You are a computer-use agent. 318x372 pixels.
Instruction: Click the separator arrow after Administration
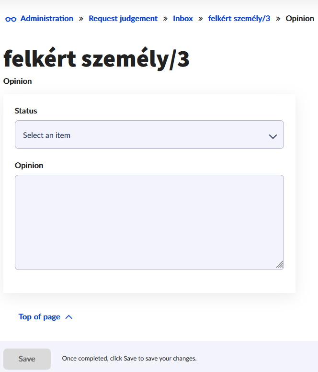[81, 19]
